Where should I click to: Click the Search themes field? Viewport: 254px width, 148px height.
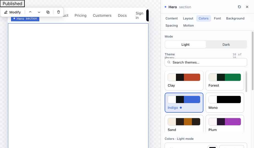click(x=206, y=62)
